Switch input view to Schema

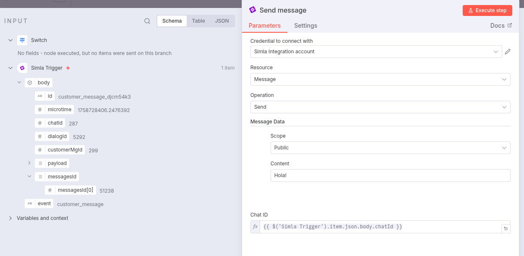pos(172,21)
